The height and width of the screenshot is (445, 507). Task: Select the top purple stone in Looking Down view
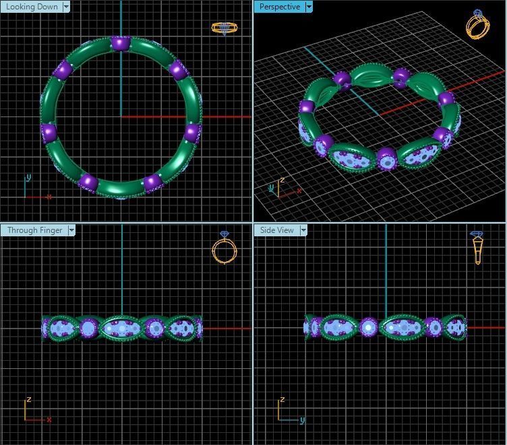click(x=121, y=43)
